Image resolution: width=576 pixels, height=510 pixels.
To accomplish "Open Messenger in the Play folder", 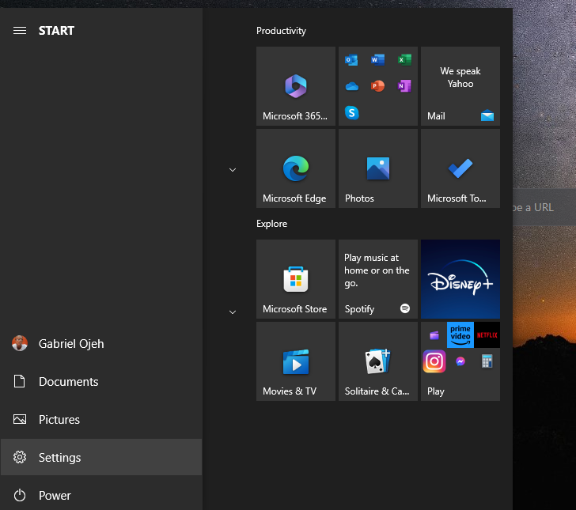I will tap(460, 361).
